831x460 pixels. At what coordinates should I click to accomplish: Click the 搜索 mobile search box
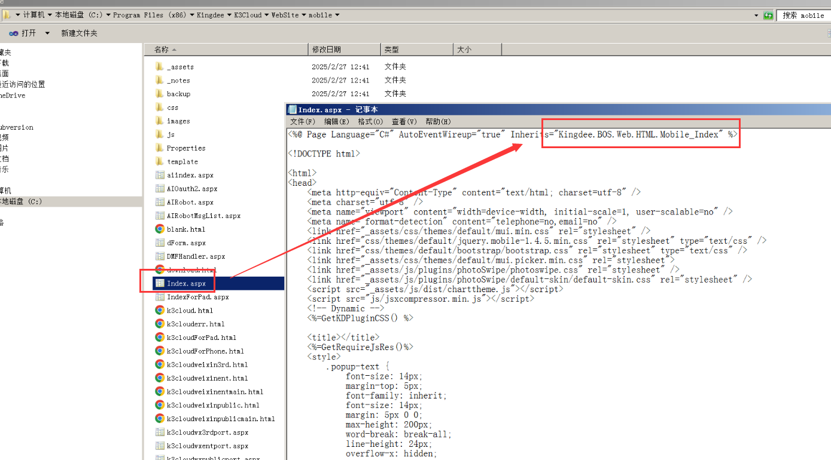[x=803, y=16]
